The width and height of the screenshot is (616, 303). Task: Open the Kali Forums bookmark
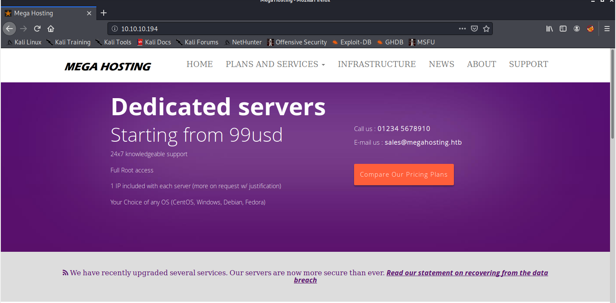click(197, 42)
